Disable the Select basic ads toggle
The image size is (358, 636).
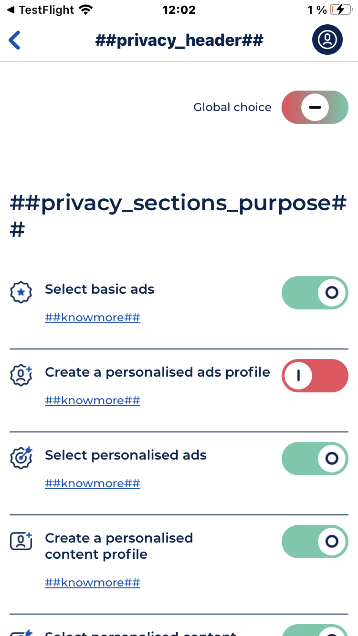pos(315,292)
